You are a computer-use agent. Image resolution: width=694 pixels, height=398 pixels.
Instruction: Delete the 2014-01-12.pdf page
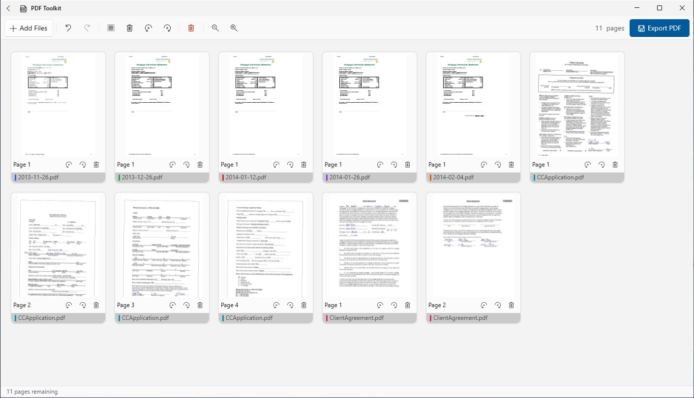304,165
